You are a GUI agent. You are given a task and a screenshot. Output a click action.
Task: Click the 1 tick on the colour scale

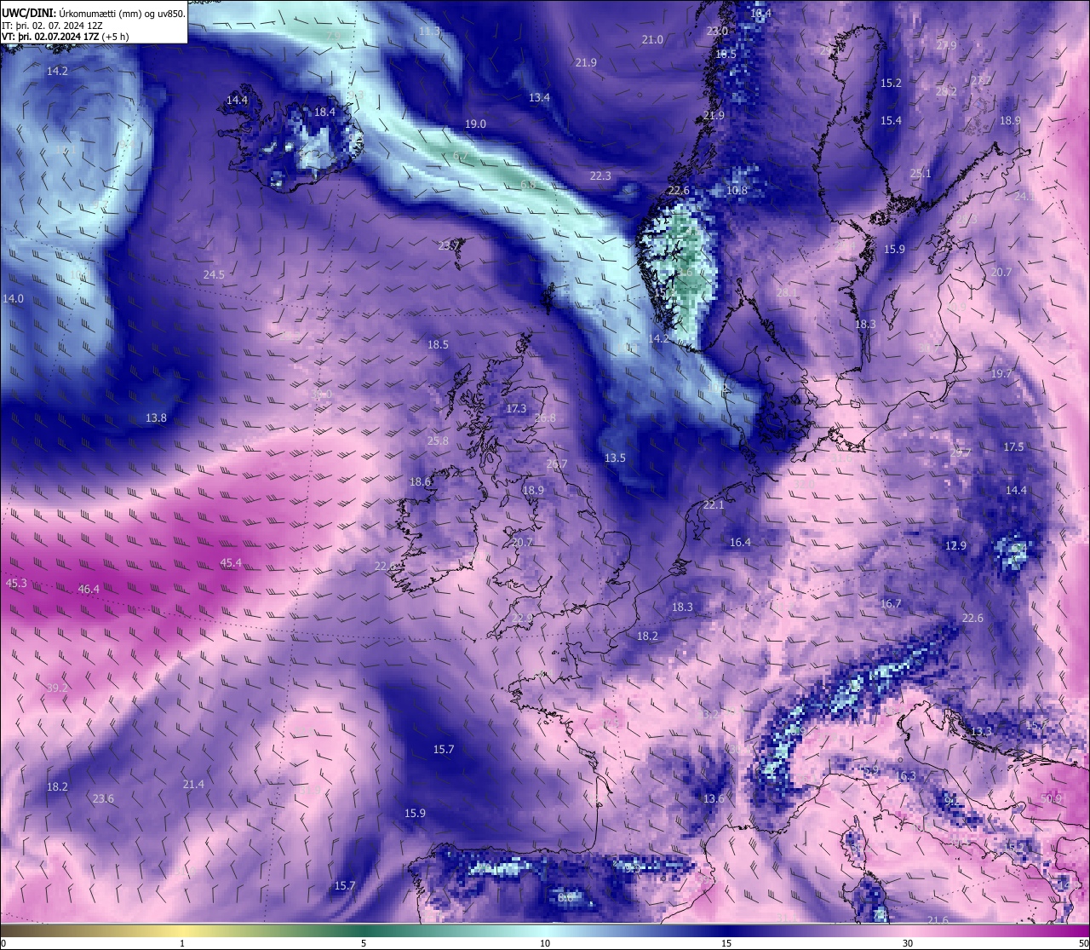click(182, 943)
